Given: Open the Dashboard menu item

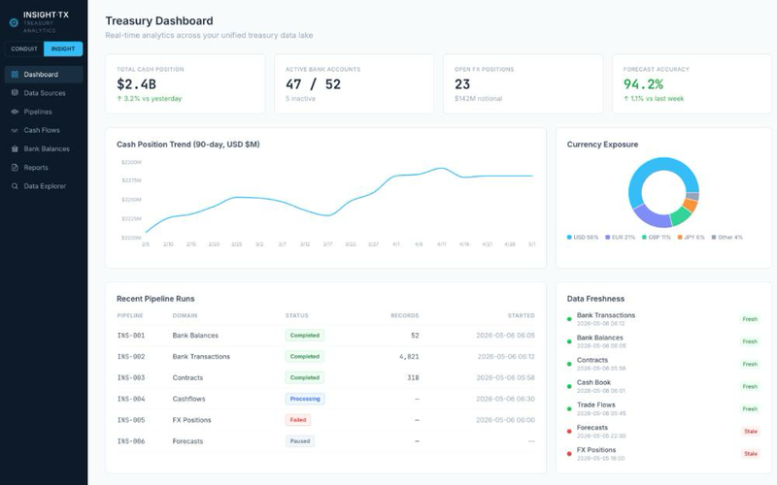Looking at the screenshot, I should (44, 75).
